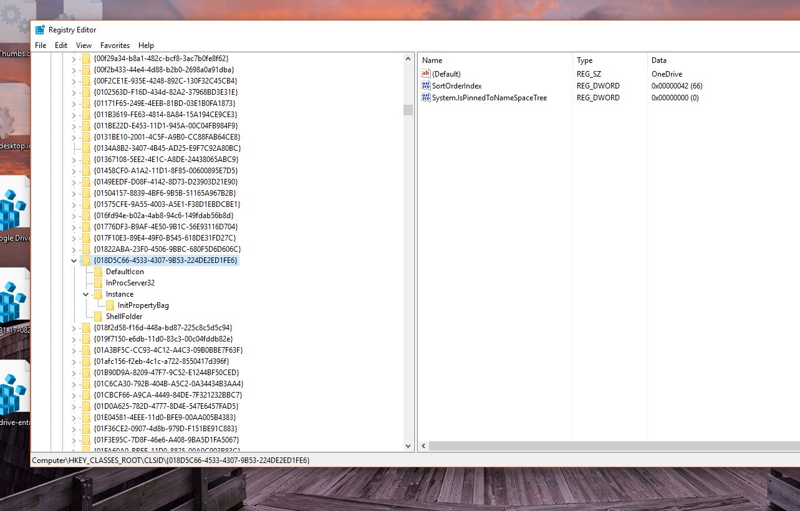Viewport: 800px width, 511px height.
Task: Click the ShellFolder key folder icon
Action: pyautogui.click(x=98, y=317)
